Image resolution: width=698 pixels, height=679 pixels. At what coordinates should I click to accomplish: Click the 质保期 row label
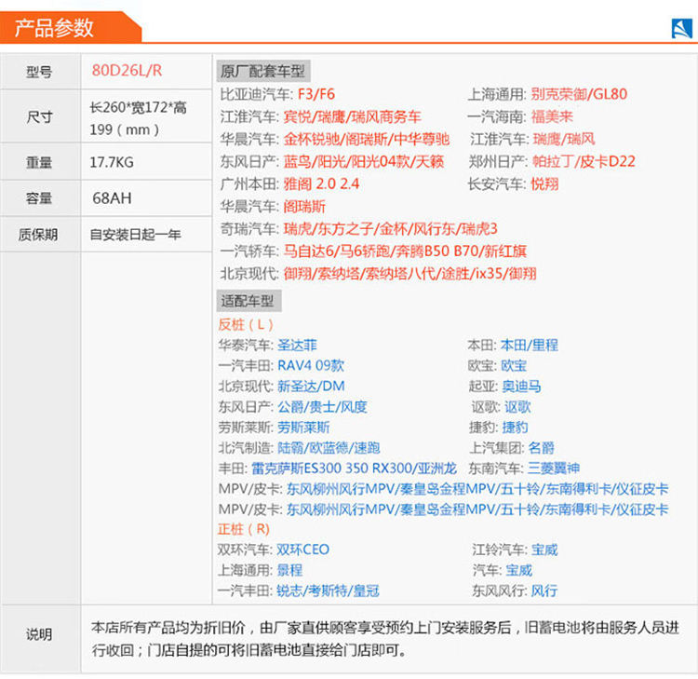(x=38, y=235)
